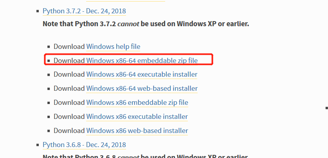Download the Windows help file
Image resolution: width=328 pixels, height=158 pixels.
113,47
